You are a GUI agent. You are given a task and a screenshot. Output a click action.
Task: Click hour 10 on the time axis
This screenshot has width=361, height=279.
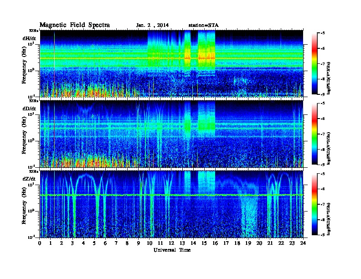[150, 243]
